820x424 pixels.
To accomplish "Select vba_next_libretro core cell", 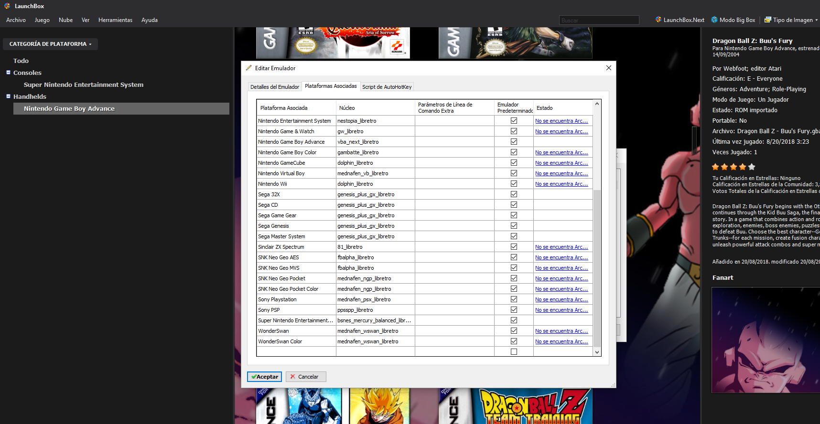I will [376, 142].
